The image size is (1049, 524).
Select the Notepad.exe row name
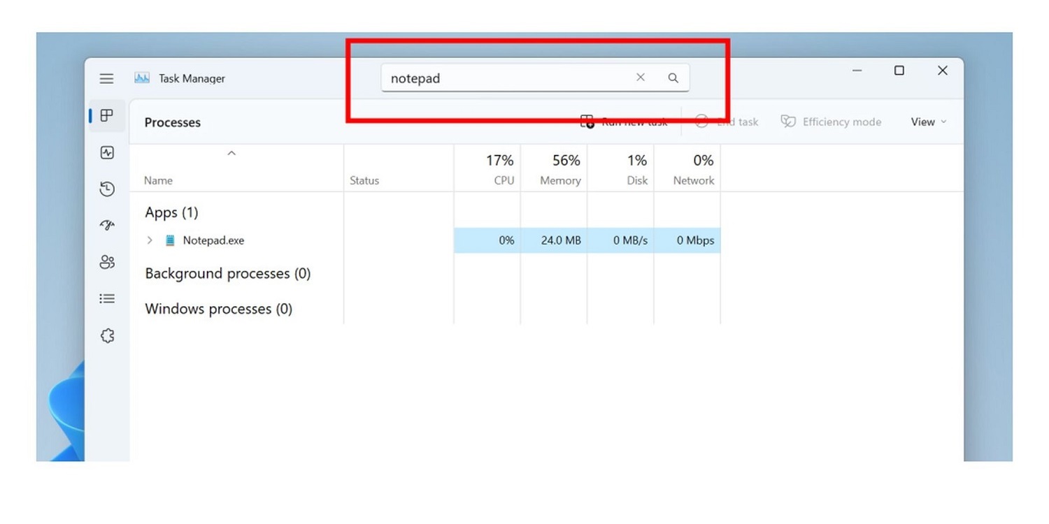[213, 240]
